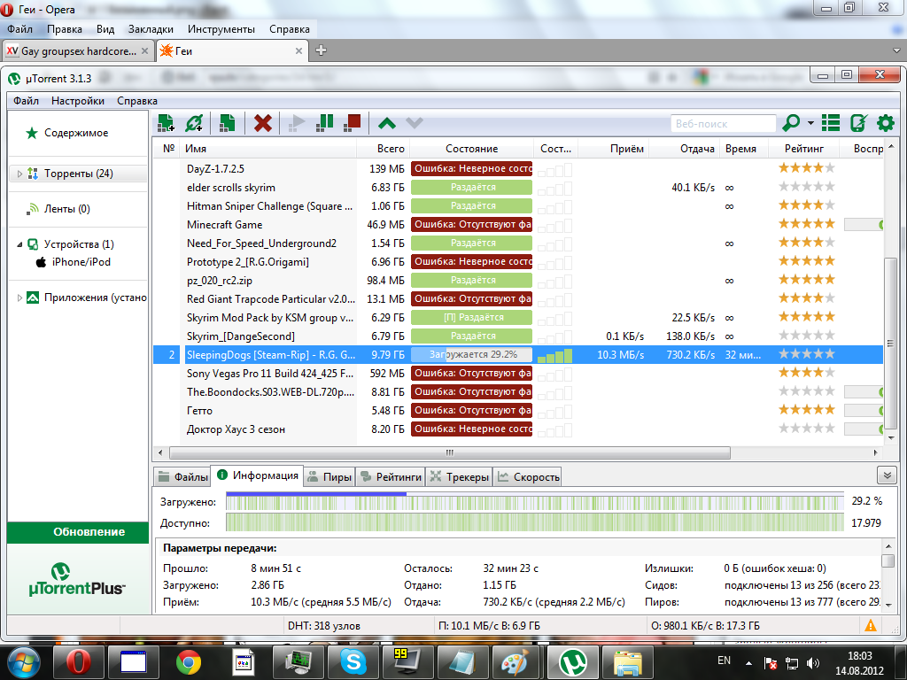Viewport: 907px width, 680px height.
Task: Click the green magnifier search icon
Action: pyautogui.click(x=791, y=122)
